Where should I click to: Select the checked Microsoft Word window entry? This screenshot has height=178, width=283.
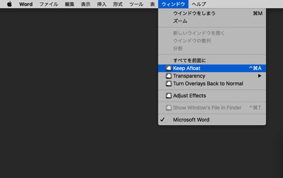pos(212,120)
